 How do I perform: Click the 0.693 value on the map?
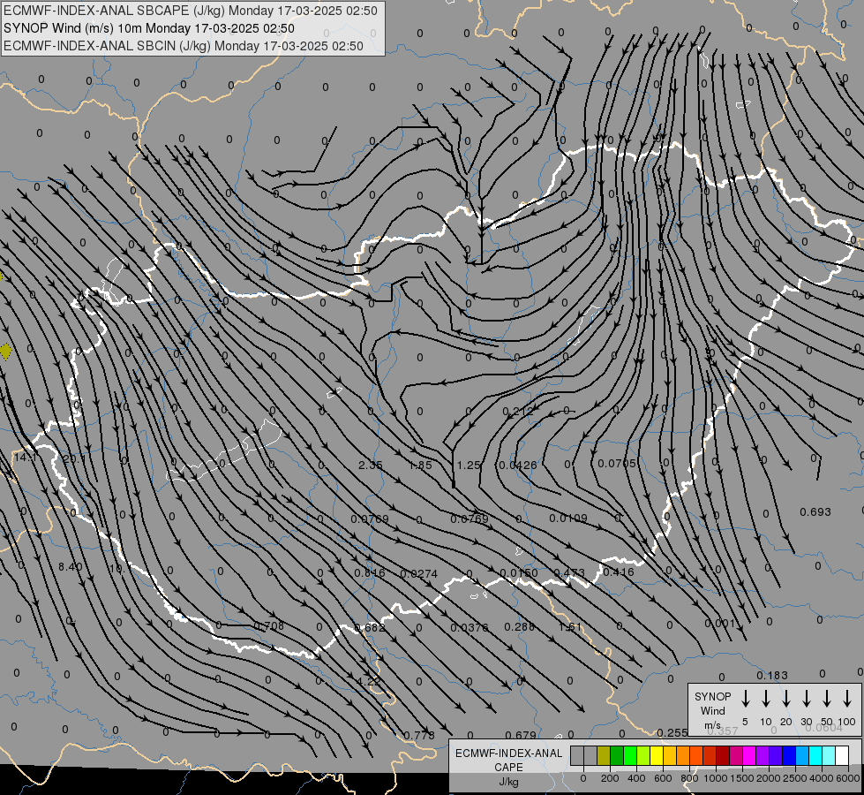click(815, 512)
